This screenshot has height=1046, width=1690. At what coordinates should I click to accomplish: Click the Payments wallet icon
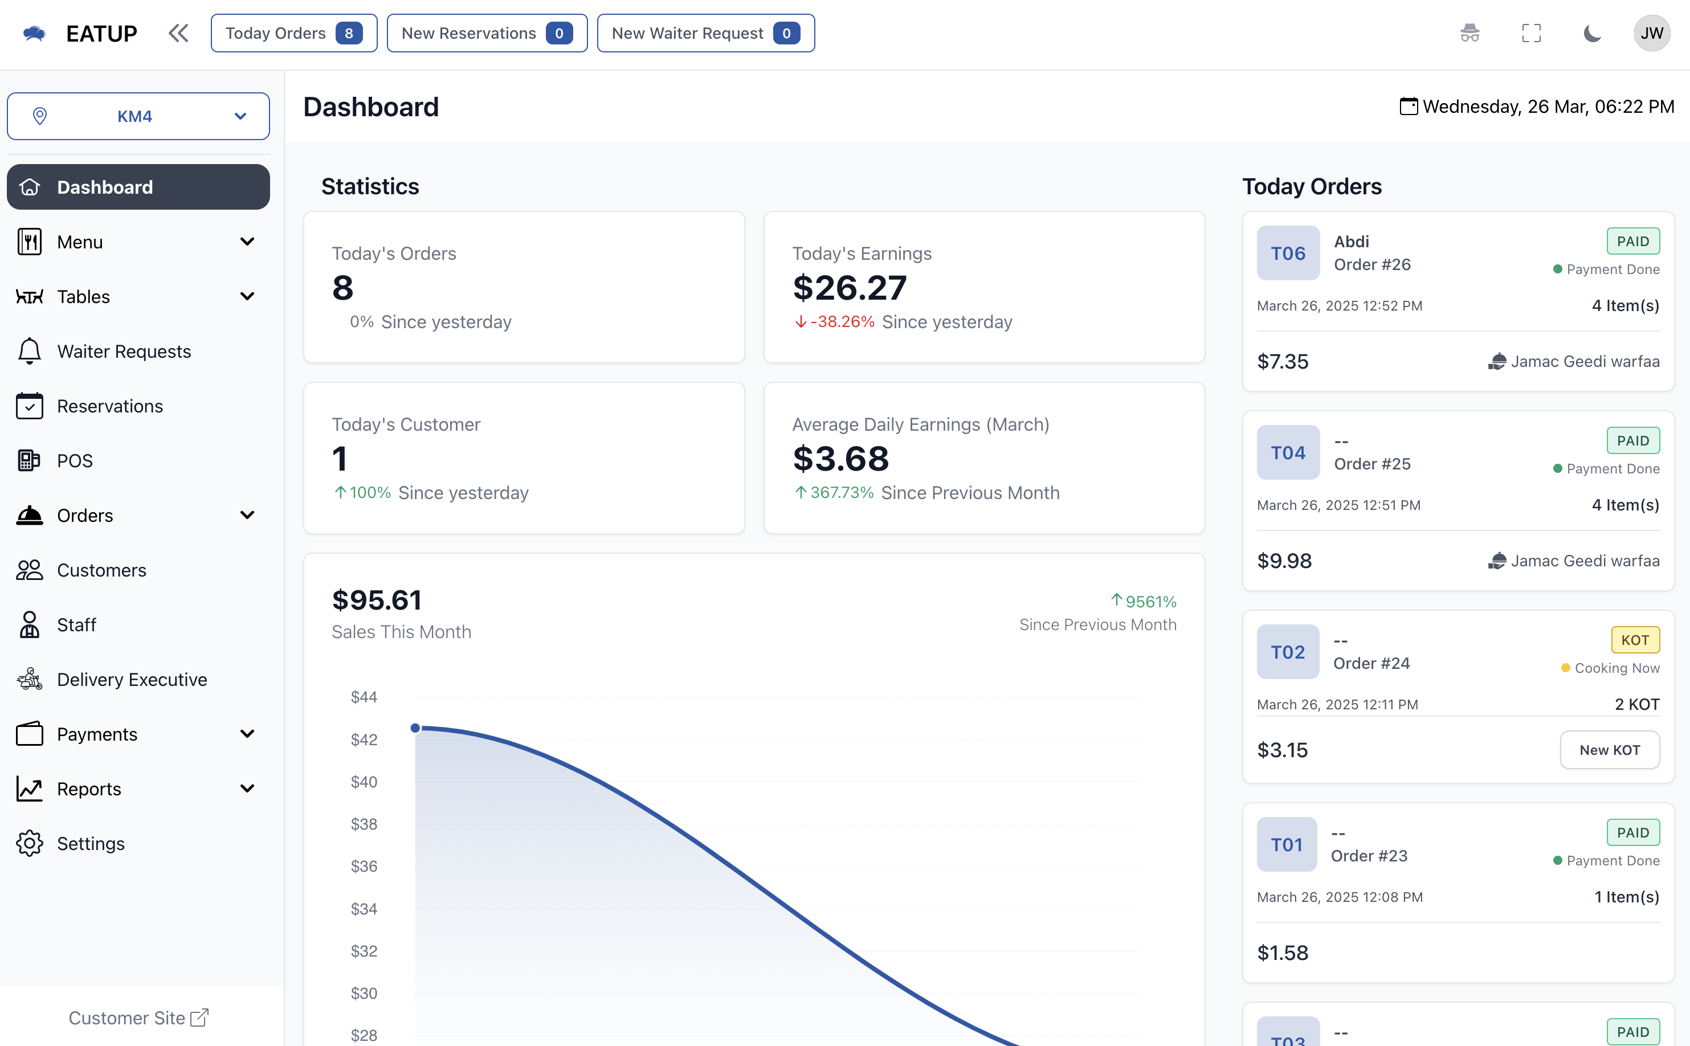[x=30, y=734]
